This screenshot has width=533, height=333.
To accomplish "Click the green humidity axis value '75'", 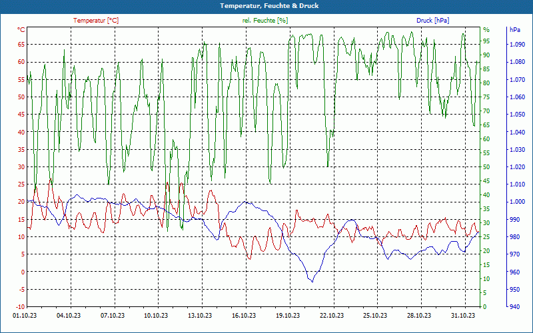I will click(486, 97).
